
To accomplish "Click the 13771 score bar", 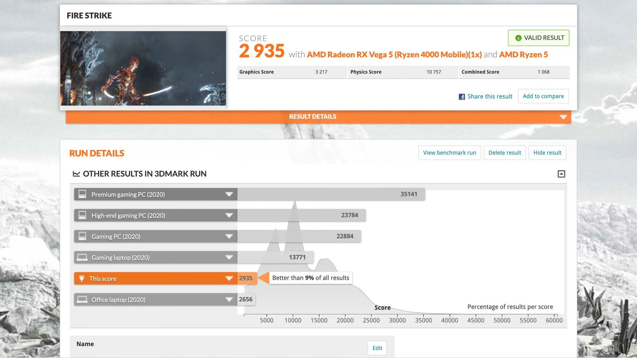I will (276, 257).
